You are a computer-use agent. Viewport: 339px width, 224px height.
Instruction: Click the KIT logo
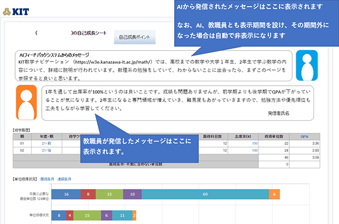[x=16, y=12]
